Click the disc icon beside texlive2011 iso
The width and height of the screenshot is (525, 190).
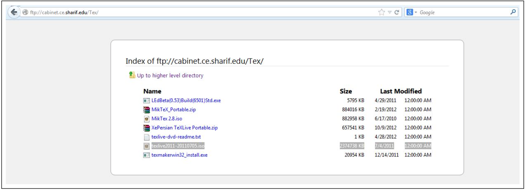point(146,146)
